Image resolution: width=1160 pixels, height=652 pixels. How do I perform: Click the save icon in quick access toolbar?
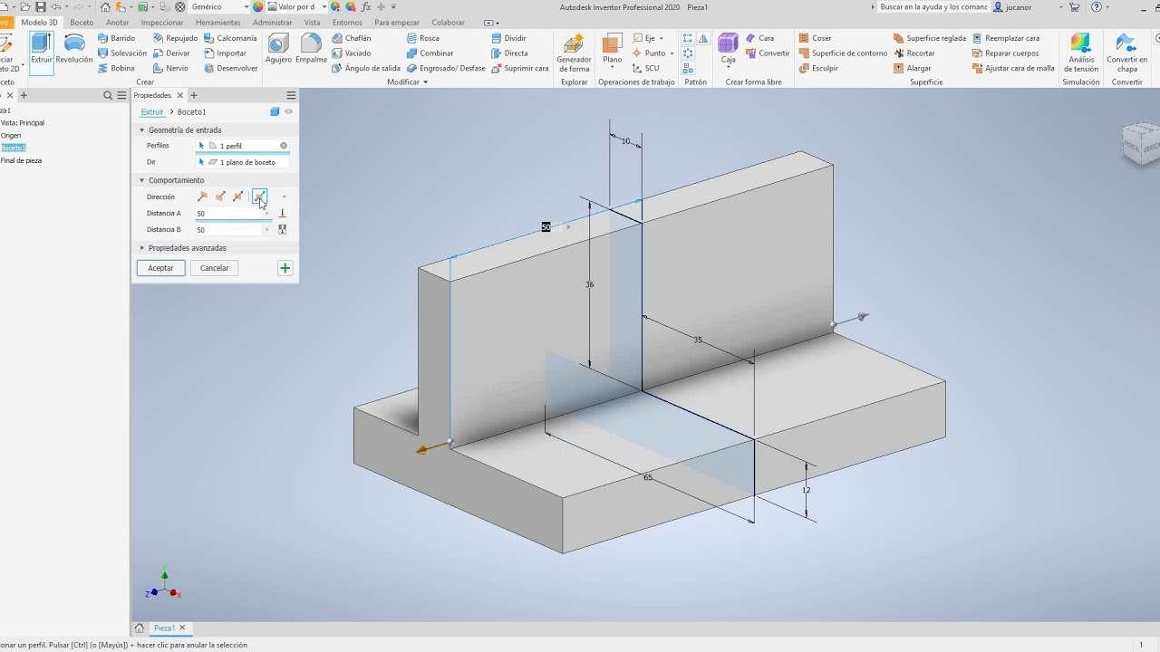(x=40, y=7)
